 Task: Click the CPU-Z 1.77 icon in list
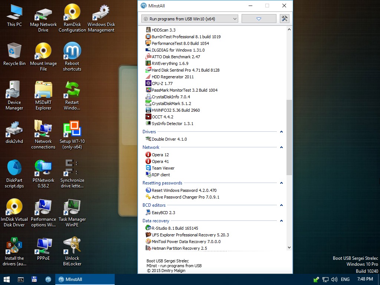click(148, 83)
